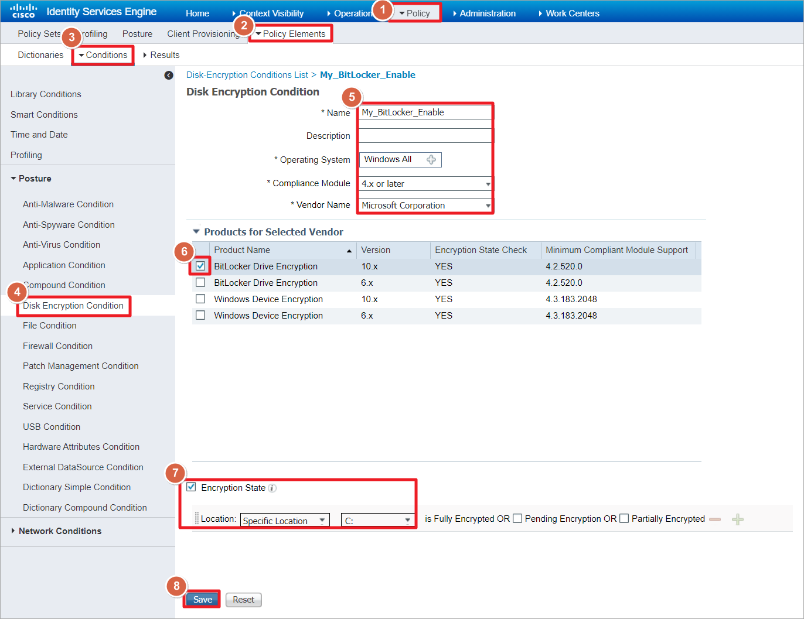The image size is (804, 619).
Task: Click into the Description input field
Action: pos(425,135)
